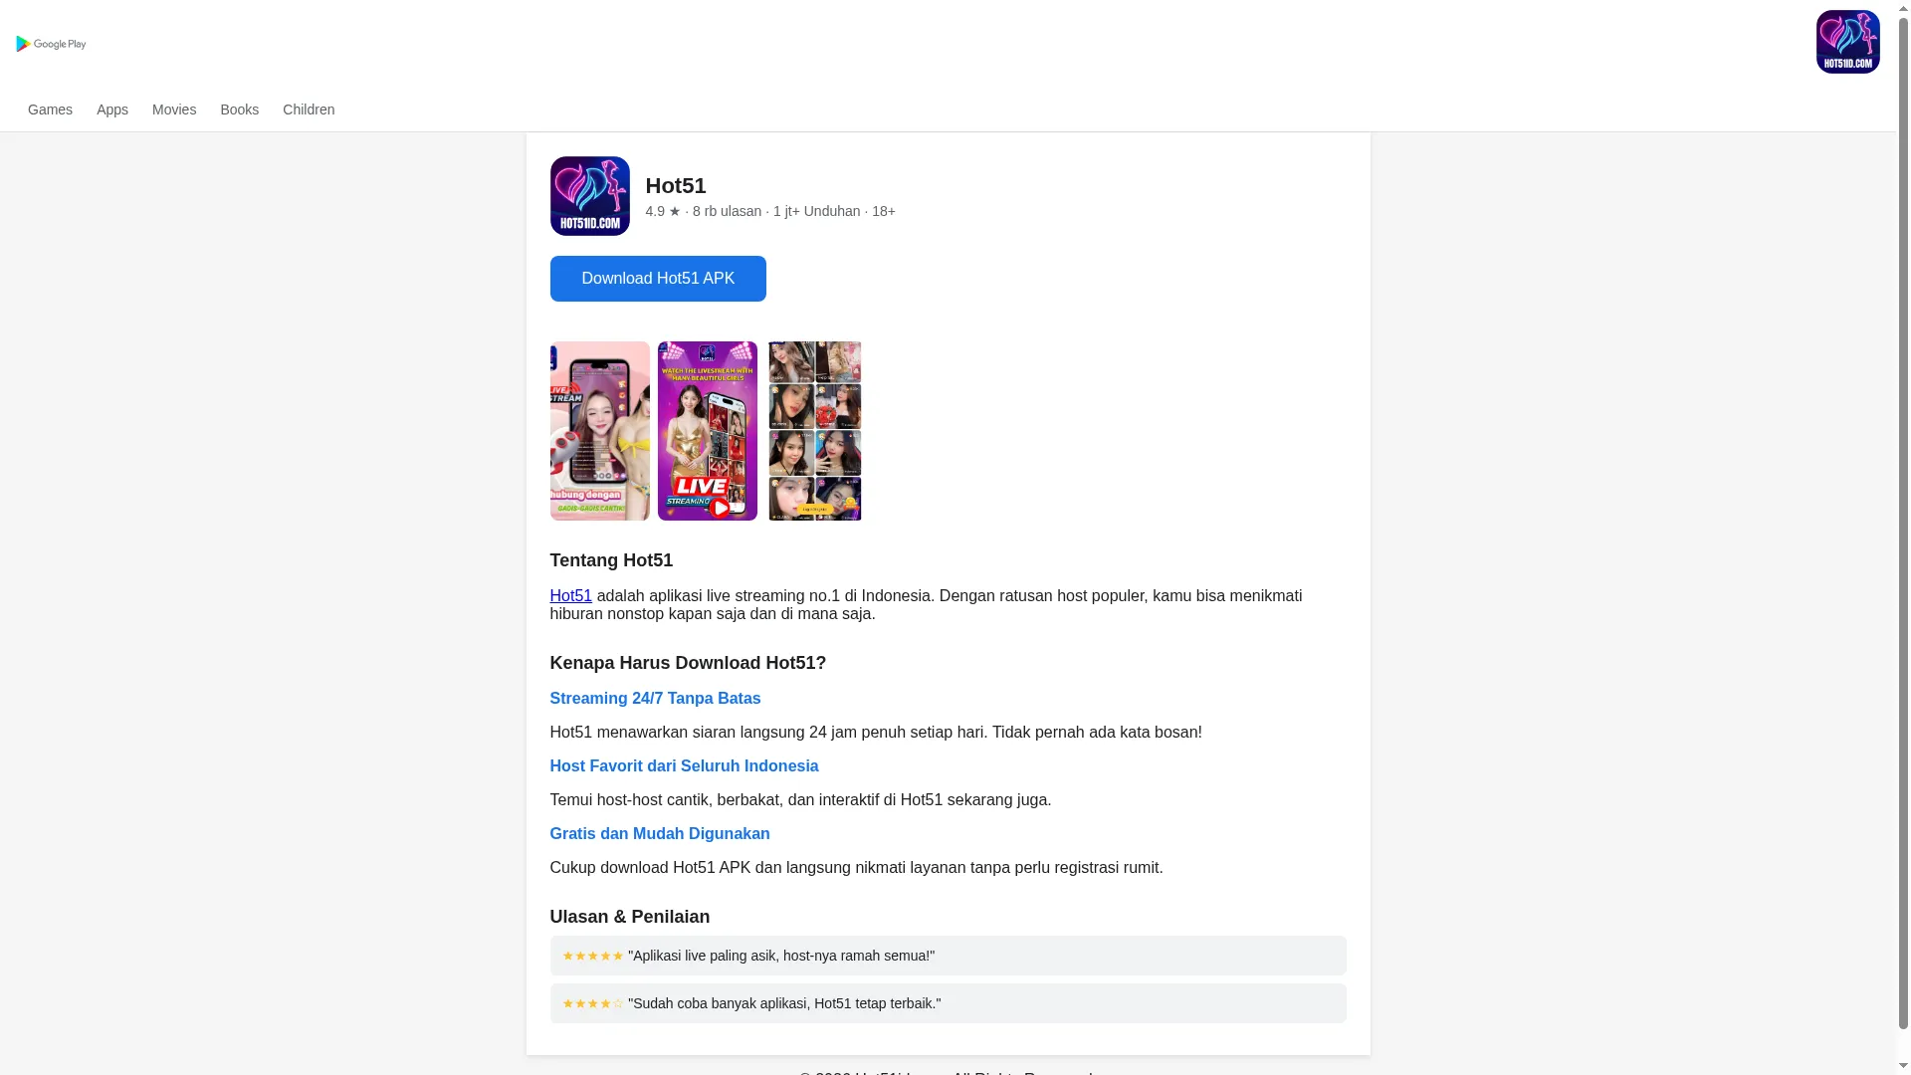
Task: View the Live Streaming promo screenshot
Action: (707, 431)
